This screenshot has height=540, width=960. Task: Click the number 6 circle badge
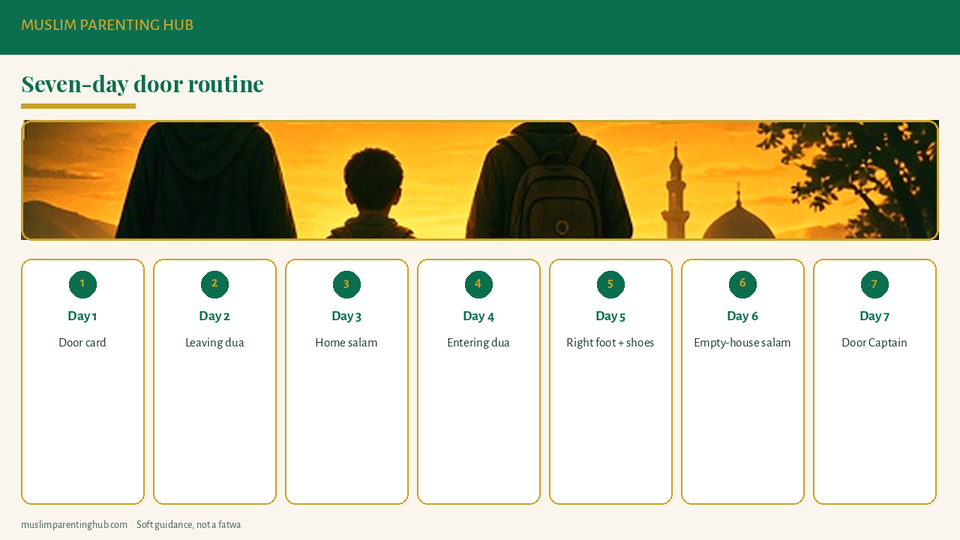742,284
